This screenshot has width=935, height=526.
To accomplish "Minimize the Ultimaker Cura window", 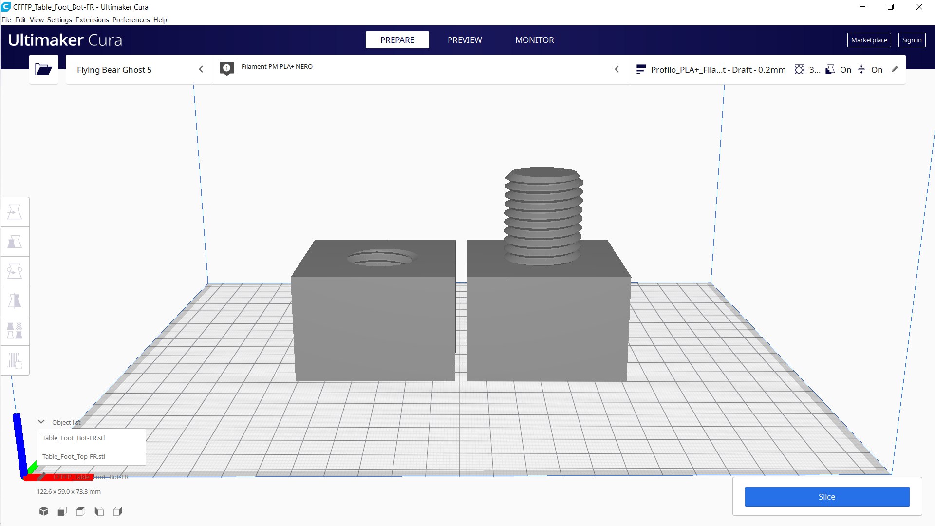I will click(863, 7).
